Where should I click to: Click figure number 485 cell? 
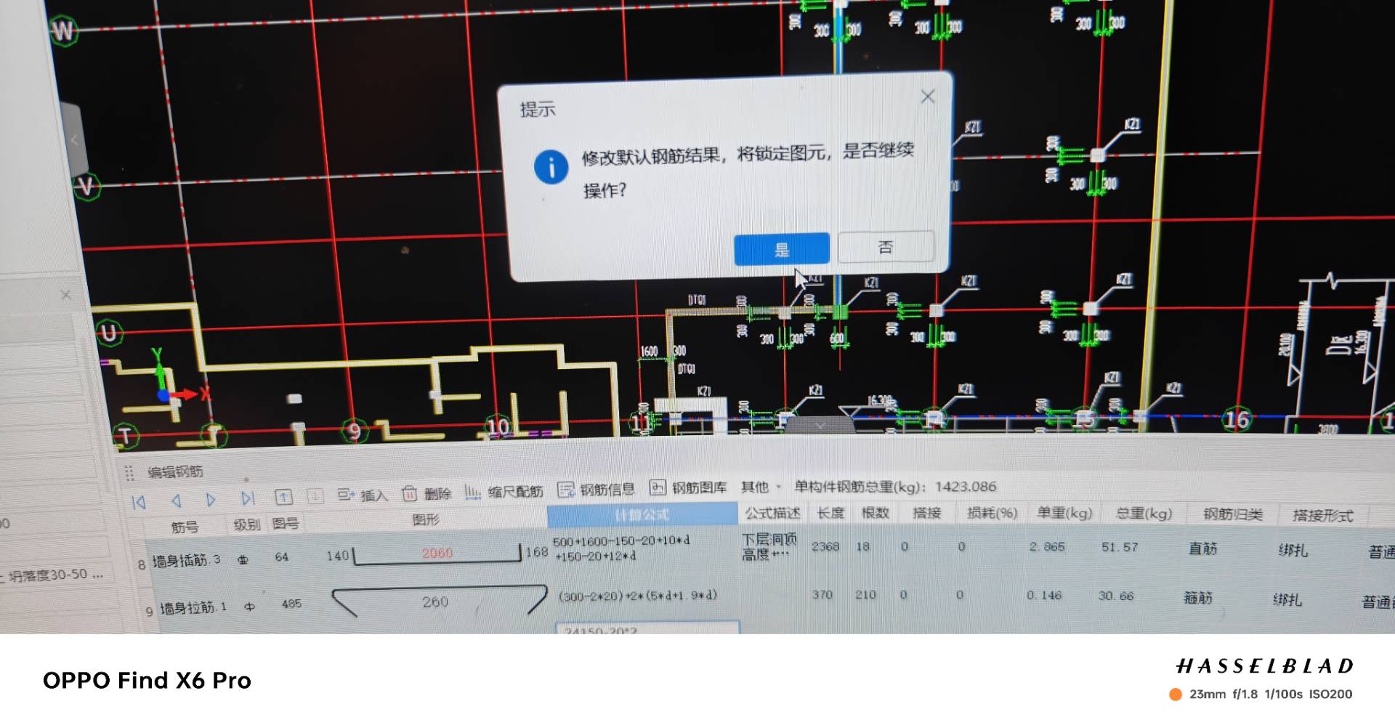[291, 604]
